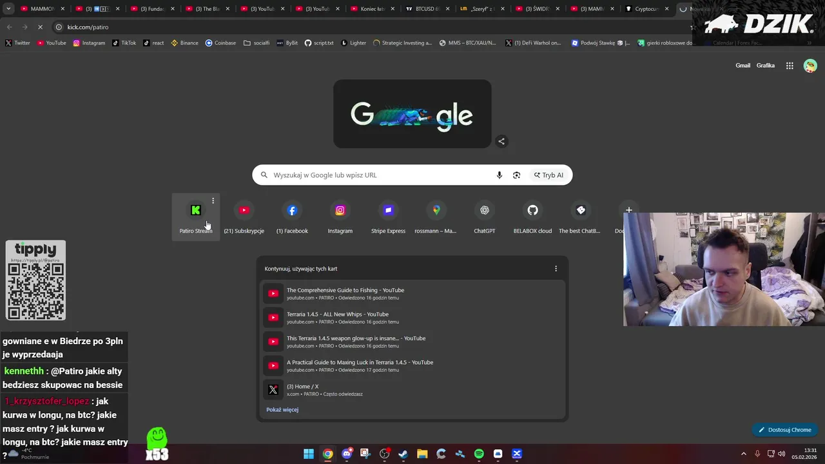Search by image with Google Lens icon
The width and height of the screenshot is (825, 464).
pos(516,175)
